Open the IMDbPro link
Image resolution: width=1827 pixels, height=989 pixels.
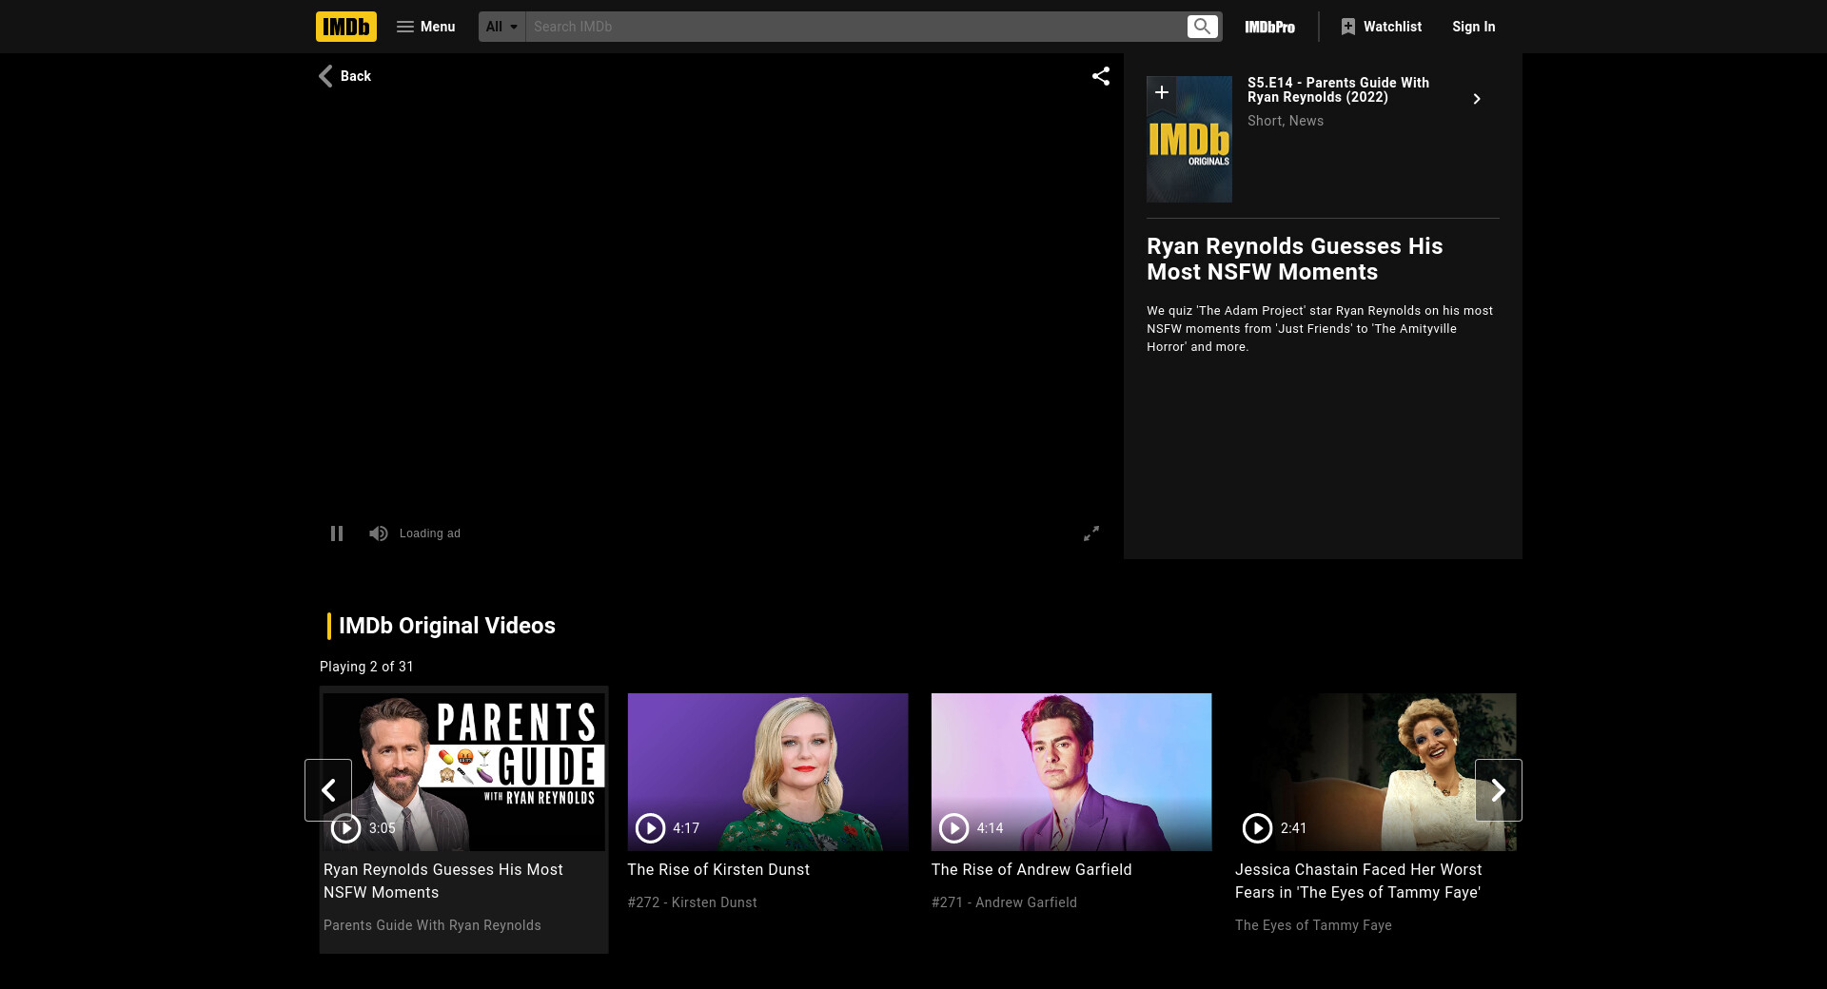[1269, 27]
